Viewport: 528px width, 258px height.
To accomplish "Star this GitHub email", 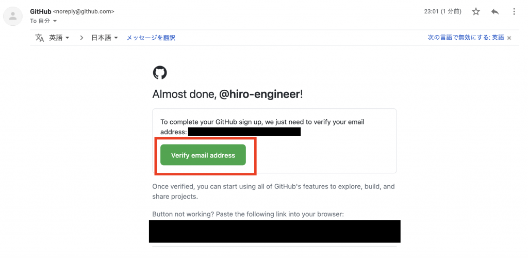I will pyautogui.click(x=475, y=12).
